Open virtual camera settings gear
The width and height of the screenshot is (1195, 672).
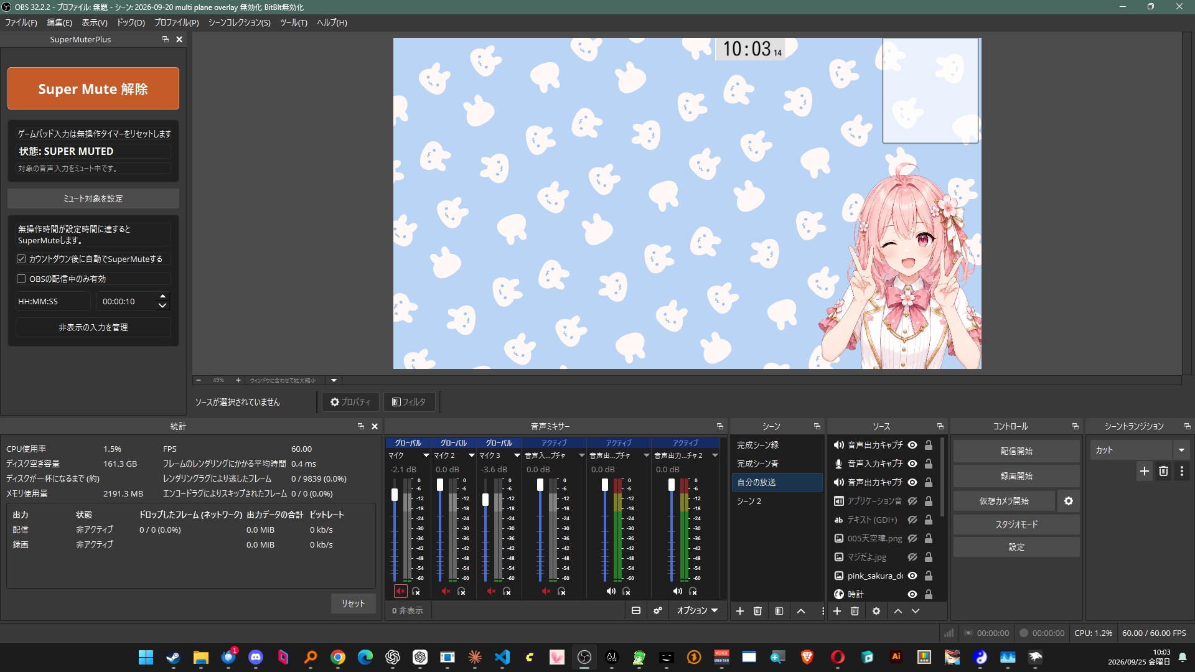(1069, 501)
